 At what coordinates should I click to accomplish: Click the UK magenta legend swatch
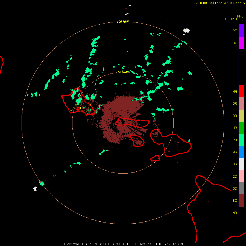pyautogui.click(x=241, y=43)
